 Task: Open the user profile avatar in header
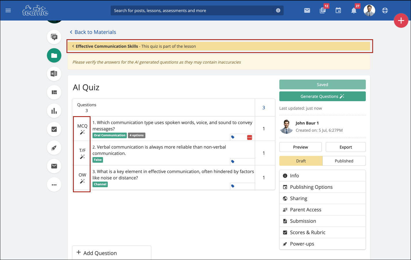point(369,10)
